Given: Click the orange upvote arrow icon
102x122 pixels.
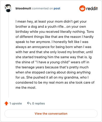Looking at the screenshot, I should click(6, 103).
